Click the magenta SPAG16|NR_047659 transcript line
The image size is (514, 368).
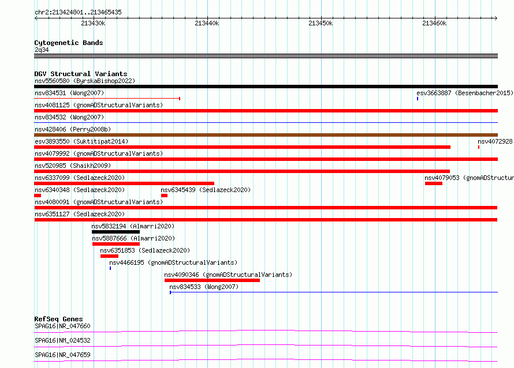point(266,360)
